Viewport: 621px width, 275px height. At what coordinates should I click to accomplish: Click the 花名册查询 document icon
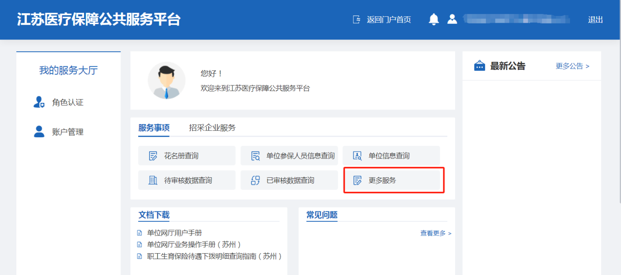tap(153, 156)
